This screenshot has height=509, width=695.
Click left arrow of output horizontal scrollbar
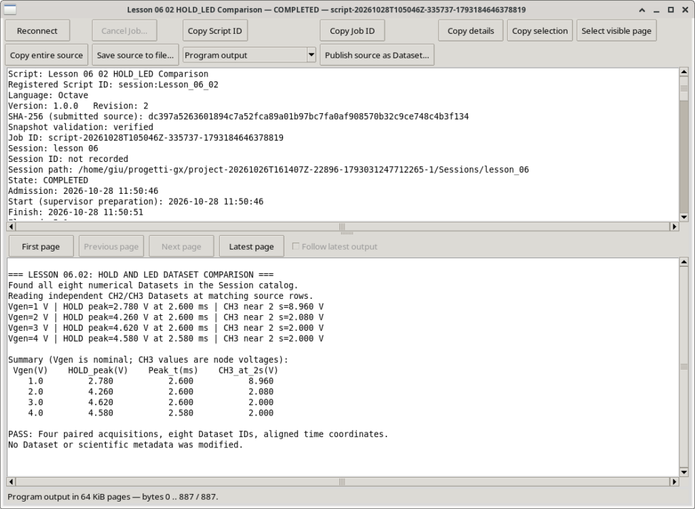pyautogui.click(x=11, y=482)
